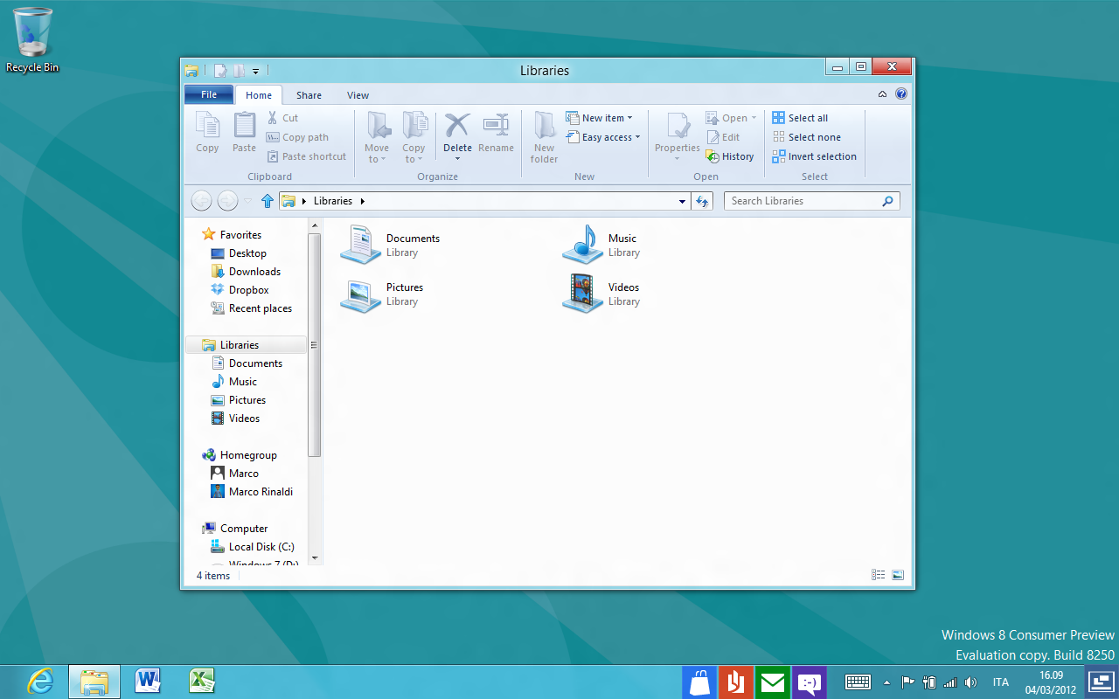Click the New folder icon in the title bar toolbar
1119x699 pixels.
pos(239,71)
